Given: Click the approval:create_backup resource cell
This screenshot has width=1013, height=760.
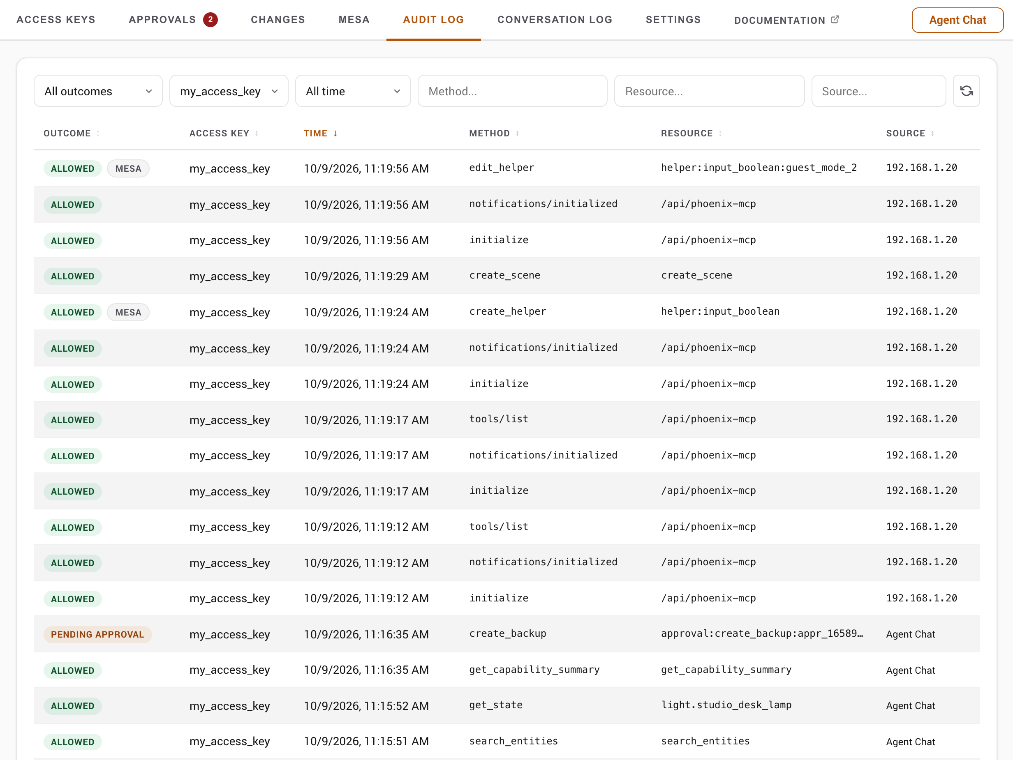Looking at the screenshot, I should tap(761, 633).
